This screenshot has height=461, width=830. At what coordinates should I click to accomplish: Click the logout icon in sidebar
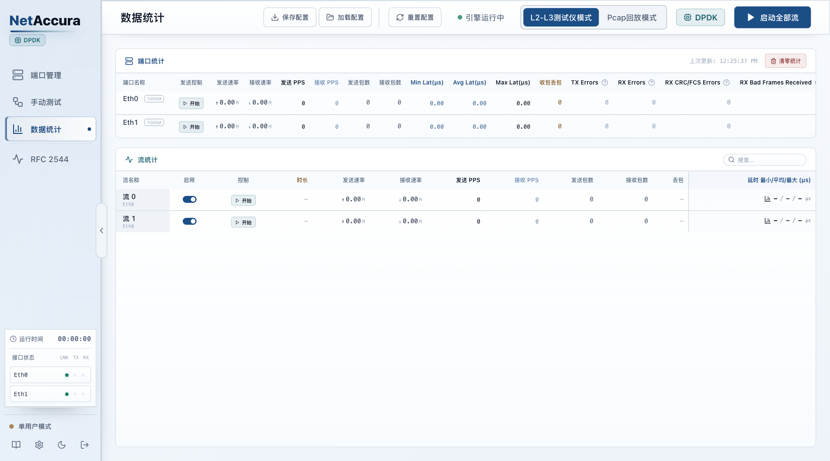[x=85, y=445]
